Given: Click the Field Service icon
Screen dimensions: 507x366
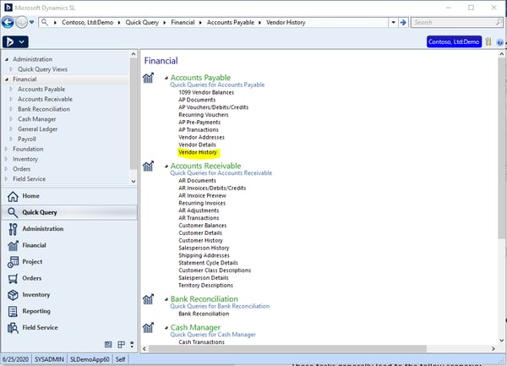Looking at the screenshot, I should coord(13,328).
